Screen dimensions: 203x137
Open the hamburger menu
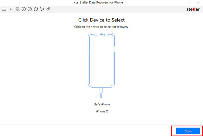[x=4, y=9]
